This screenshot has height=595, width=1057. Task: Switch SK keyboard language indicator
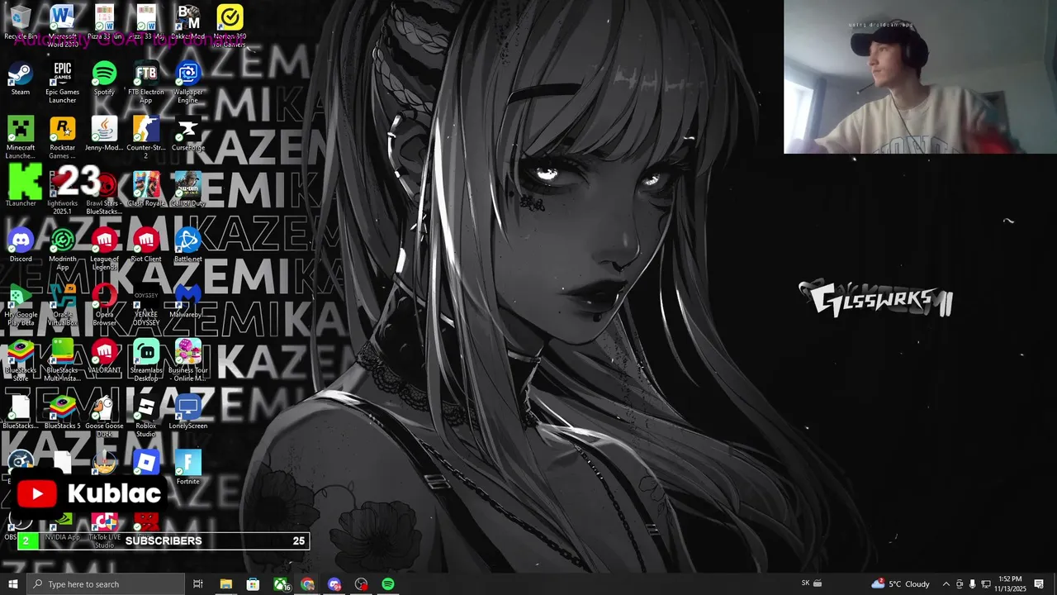[806, 583]
